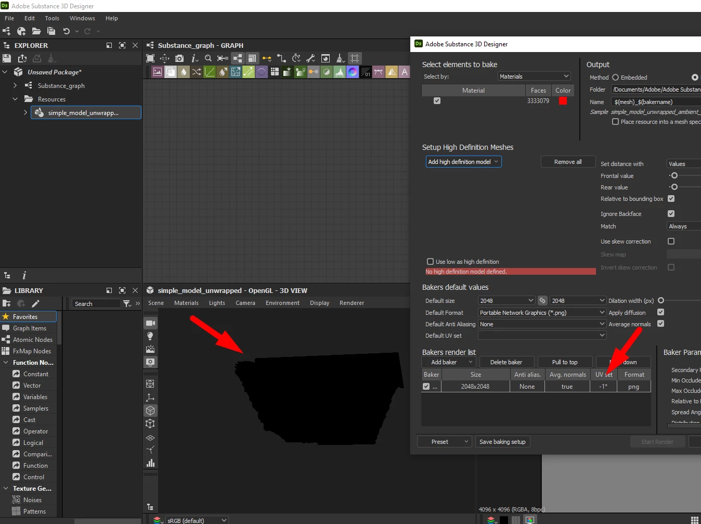Open the Match Always dropdown
The height and width of the screenshot is (524, 701).
[684, 226]
